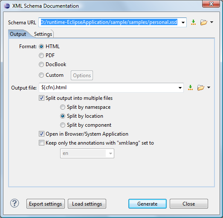Click the Eclipse icon in the title bar

(7, 6)
